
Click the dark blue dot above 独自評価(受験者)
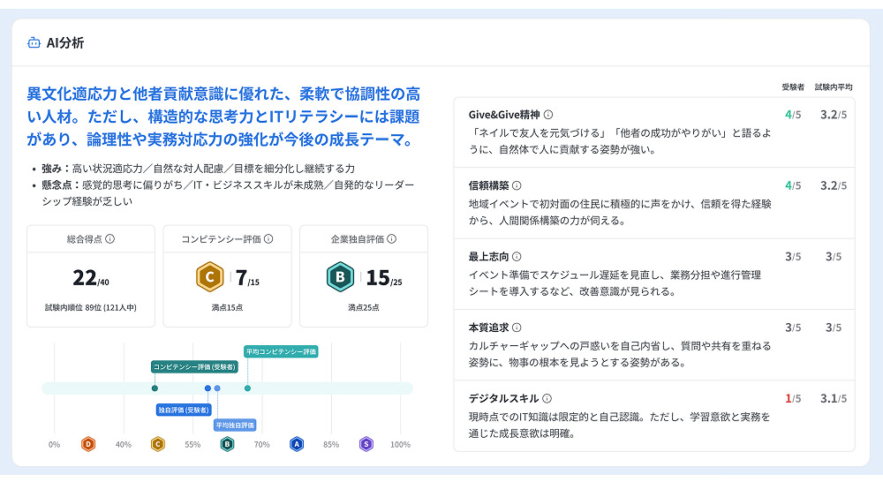tap(208, 388)
